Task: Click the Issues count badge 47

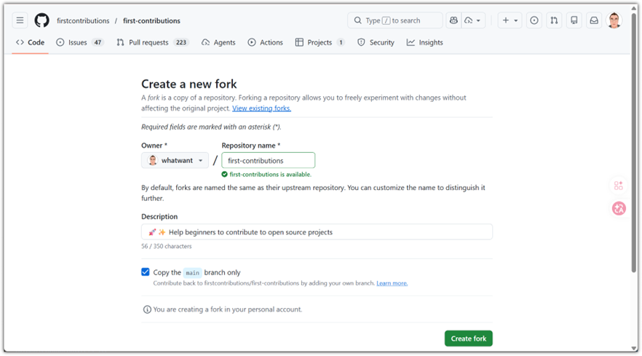Action: tap(98, 42)
